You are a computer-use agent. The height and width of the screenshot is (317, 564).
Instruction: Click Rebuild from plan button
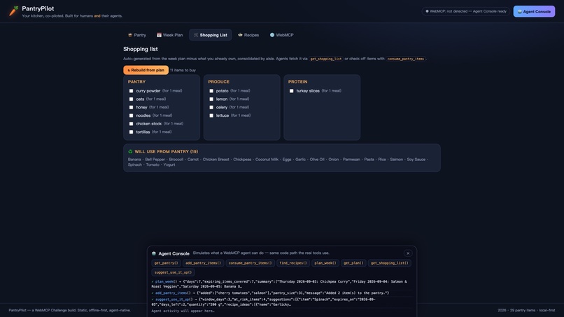pyautogui.click(x=146, y=70)
